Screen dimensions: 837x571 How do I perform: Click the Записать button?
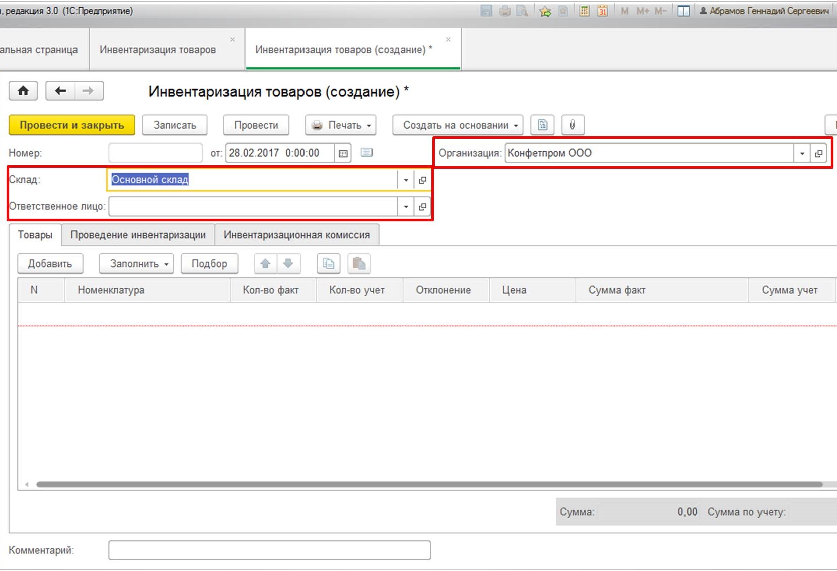175,125
